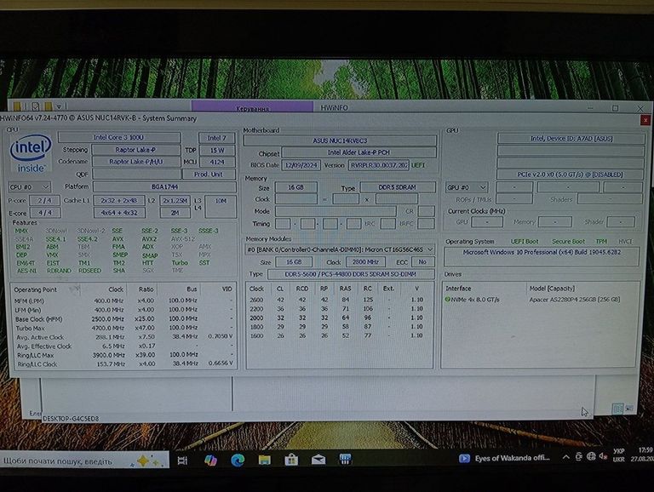
Task: Click the Raptor Lake-P stepping field
Action: click(x=135, y=150)
